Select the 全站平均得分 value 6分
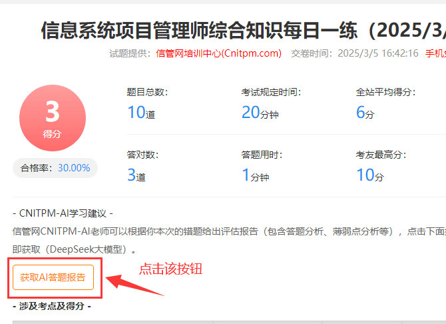 365,113
